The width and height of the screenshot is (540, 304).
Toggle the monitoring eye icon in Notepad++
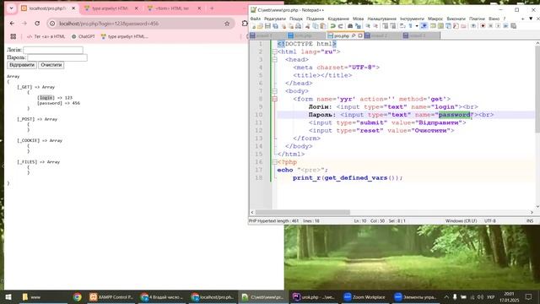(473, 26)
